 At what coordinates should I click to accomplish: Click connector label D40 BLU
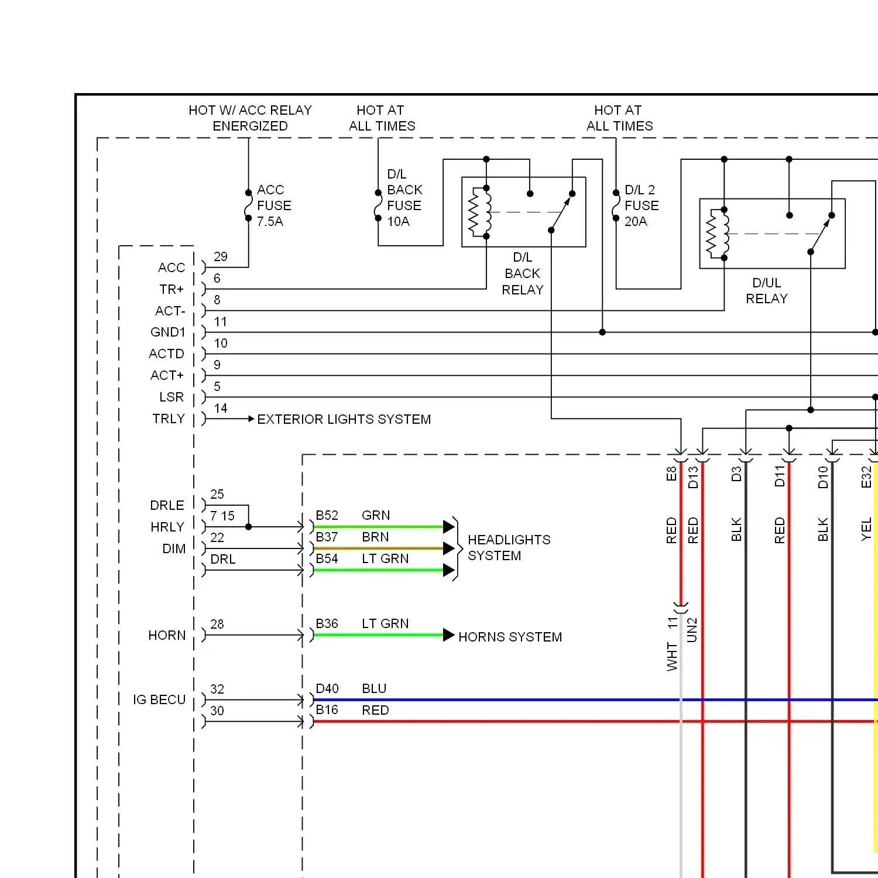click(x=351, y=688)
